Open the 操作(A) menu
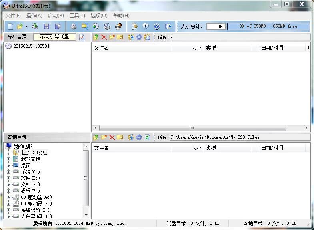The image size is (314, 230). pyautogui.click(x=34, y=16)
